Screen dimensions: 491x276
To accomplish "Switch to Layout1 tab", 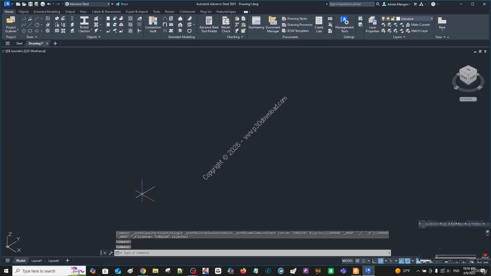I will click(x=37, y=261).
